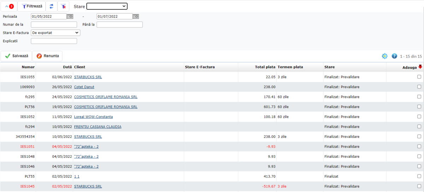The image size is (424, 192).
Task: Open the settings gear icon
Action: coord(384,56)
